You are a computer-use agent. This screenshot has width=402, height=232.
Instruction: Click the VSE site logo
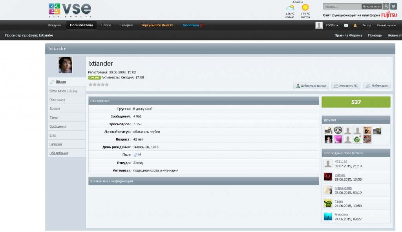(70, 10)
